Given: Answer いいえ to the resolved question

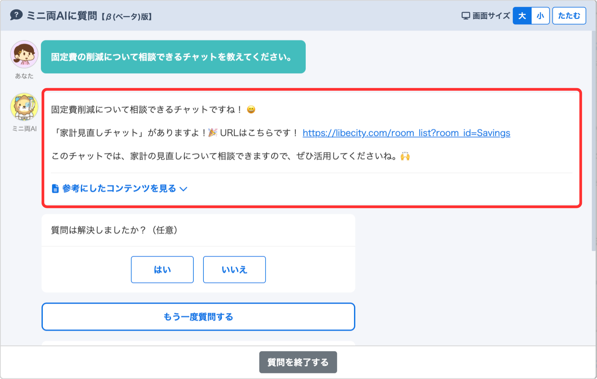Looking at the screenshot, I should [x=234, y=269].
